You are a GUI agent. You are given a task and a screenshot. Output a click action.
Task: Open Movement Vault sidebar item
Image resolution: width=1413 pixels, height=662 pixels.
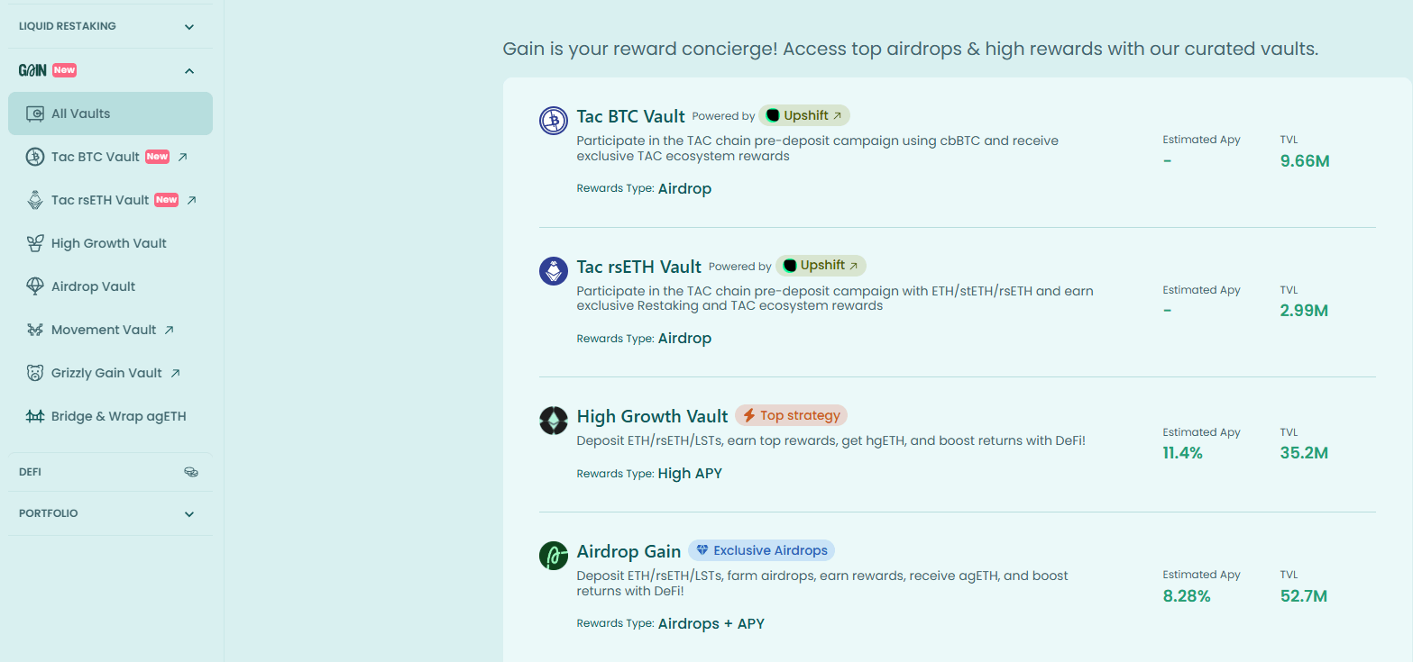(x=104, y=330)
